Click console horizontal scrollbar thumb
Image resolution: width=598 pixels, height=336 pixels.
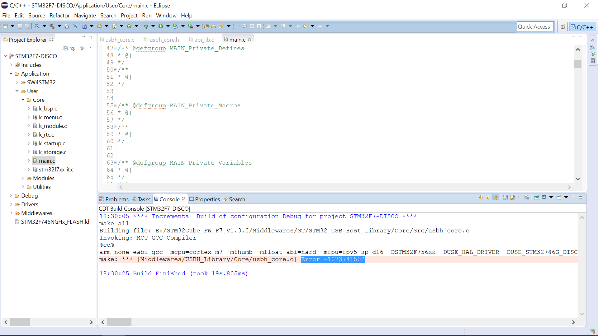coord(119,322)
